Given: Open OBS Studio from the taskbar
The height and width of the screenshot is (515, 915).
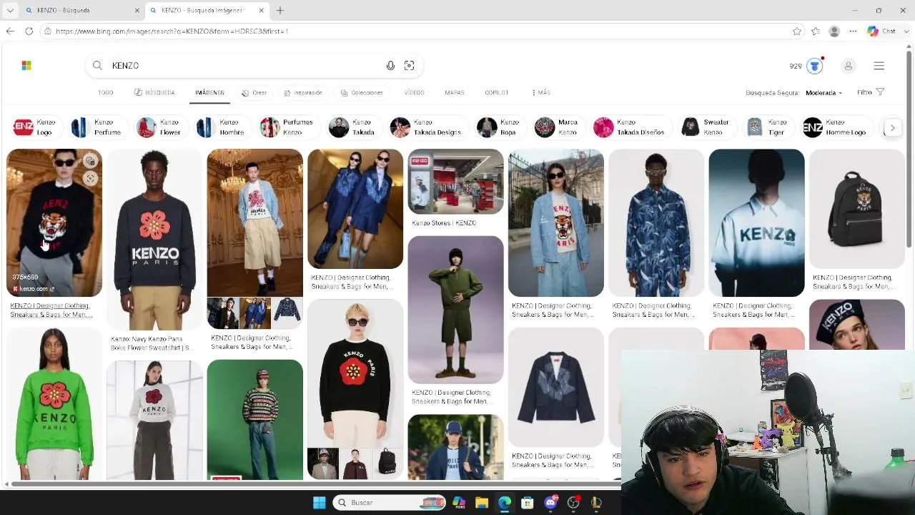Looking at the screenshot, I should coord(573,503).
